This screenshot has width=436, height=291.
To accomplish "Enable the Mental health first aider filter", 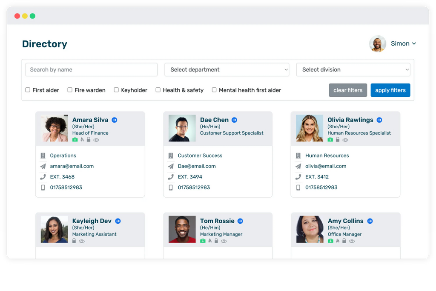I will [x=214, y=90].
